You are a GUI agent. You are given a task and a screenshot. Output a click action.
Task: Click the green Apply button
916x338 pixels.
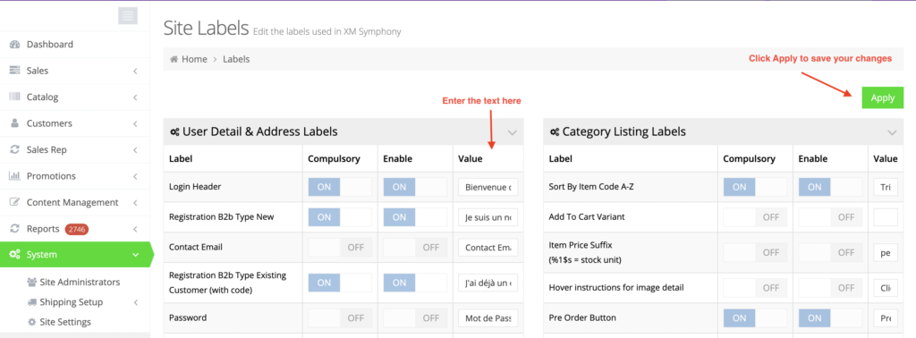[882, 97]
